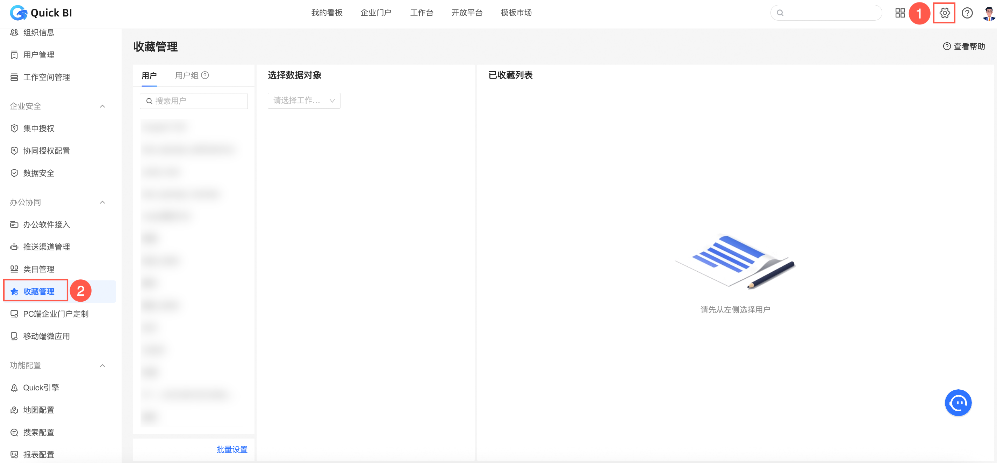The width and height of the screenshot is (997, 463).
Task: Open Quick引擎 configuration in sidebar
Action: (x=41, y=387)
